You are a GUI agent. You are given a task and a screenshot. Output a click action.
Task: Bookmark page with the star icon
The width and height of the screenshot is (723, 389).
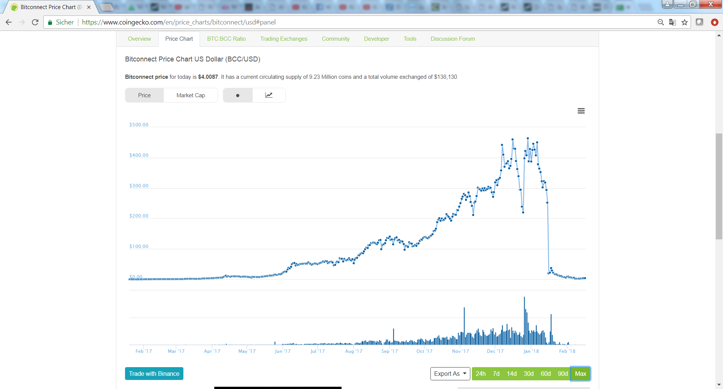tap(685, 22)
